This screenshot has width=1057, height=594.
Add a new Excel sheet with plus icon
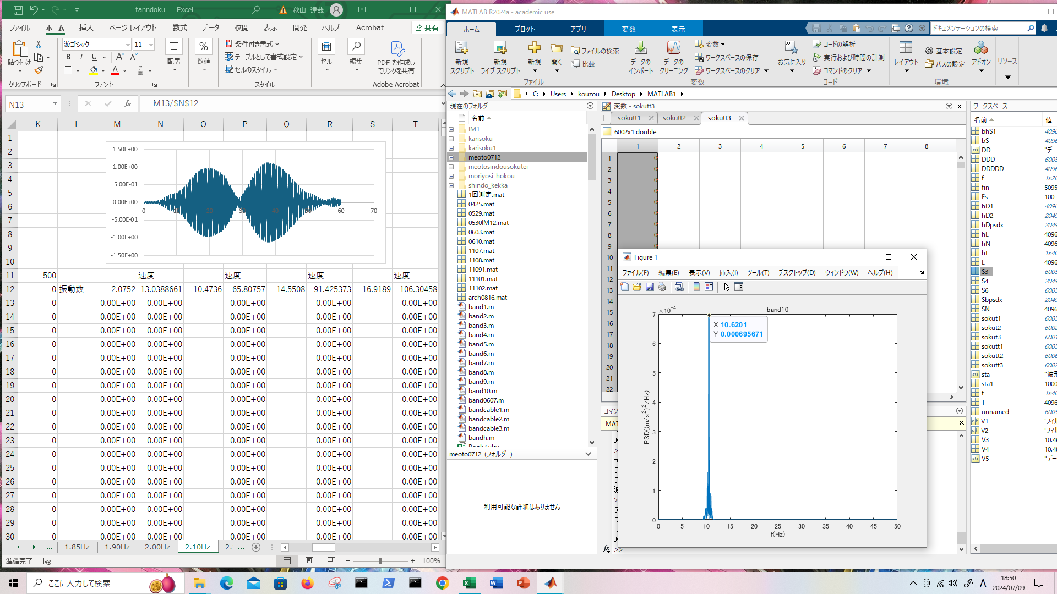pos(256,547)
